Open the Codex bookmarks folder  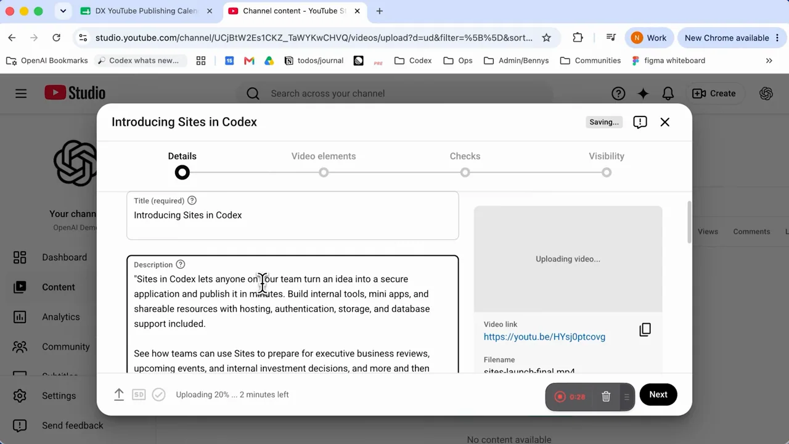[x=413, y=60]
